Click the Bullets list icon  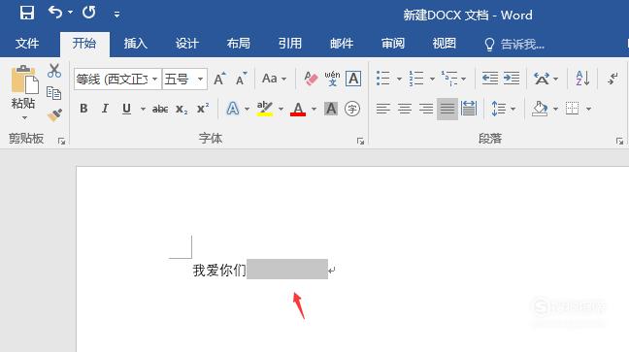coord(383,79)
